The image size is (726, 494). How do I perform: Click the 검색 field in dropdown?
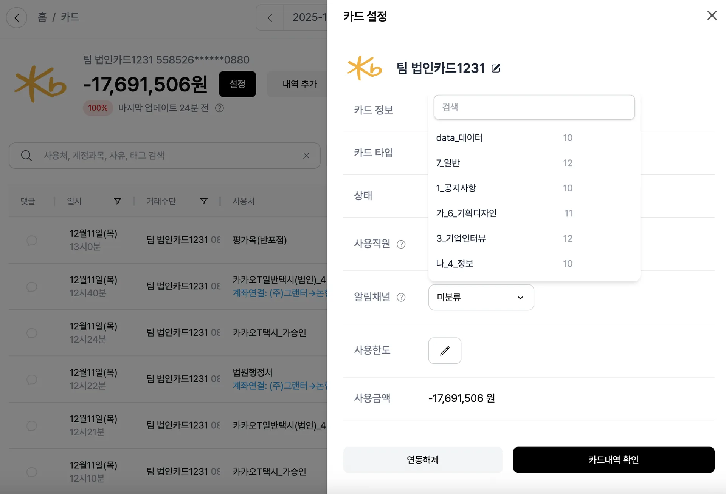[x=534, y=107]
